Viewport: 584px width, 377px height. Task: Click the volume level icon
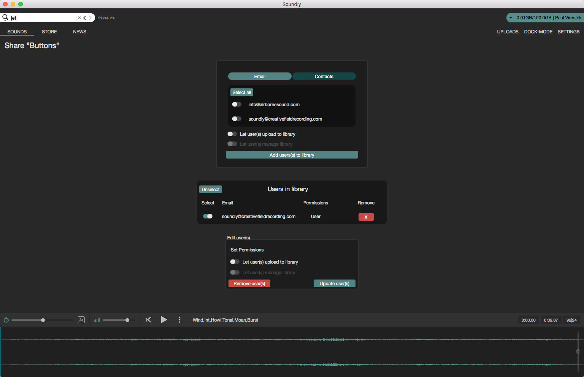tap(97, 320)
